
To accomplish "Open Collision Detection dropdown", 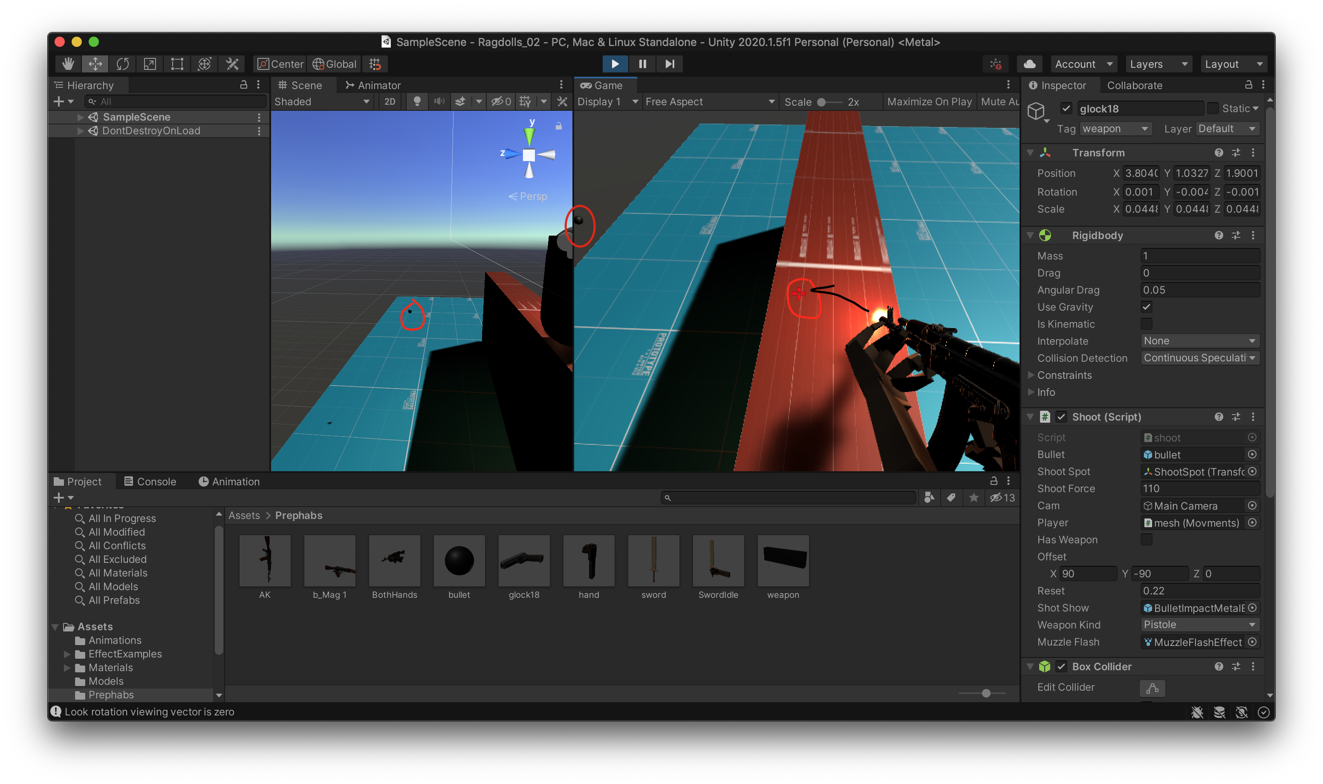I will [x=1199, y=358].
